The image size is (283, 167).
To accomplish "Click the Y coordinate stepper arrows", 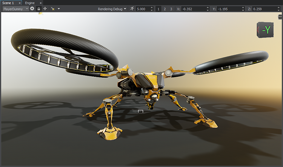I will tap(243, 9).
